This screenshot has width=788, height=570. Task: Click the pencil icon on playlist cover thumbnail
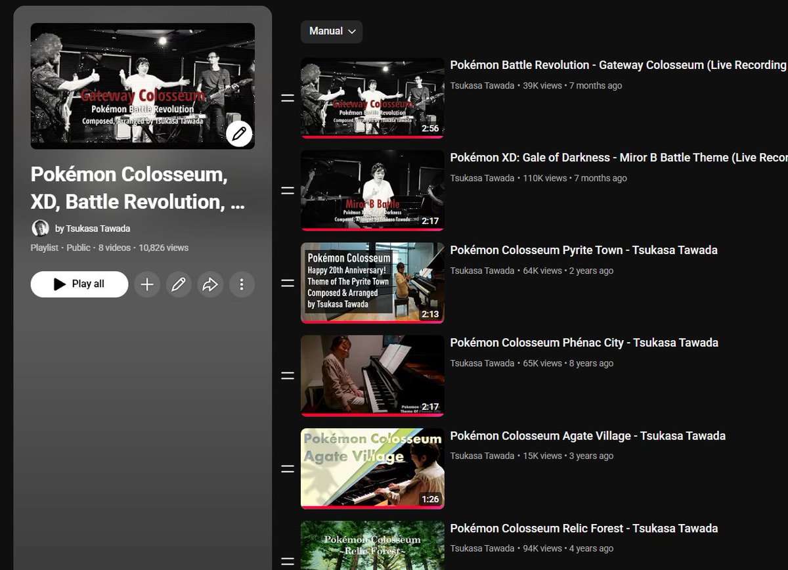tap(239, 134)
